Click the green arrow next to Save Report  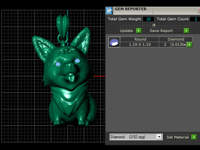(x=186, y=30)
